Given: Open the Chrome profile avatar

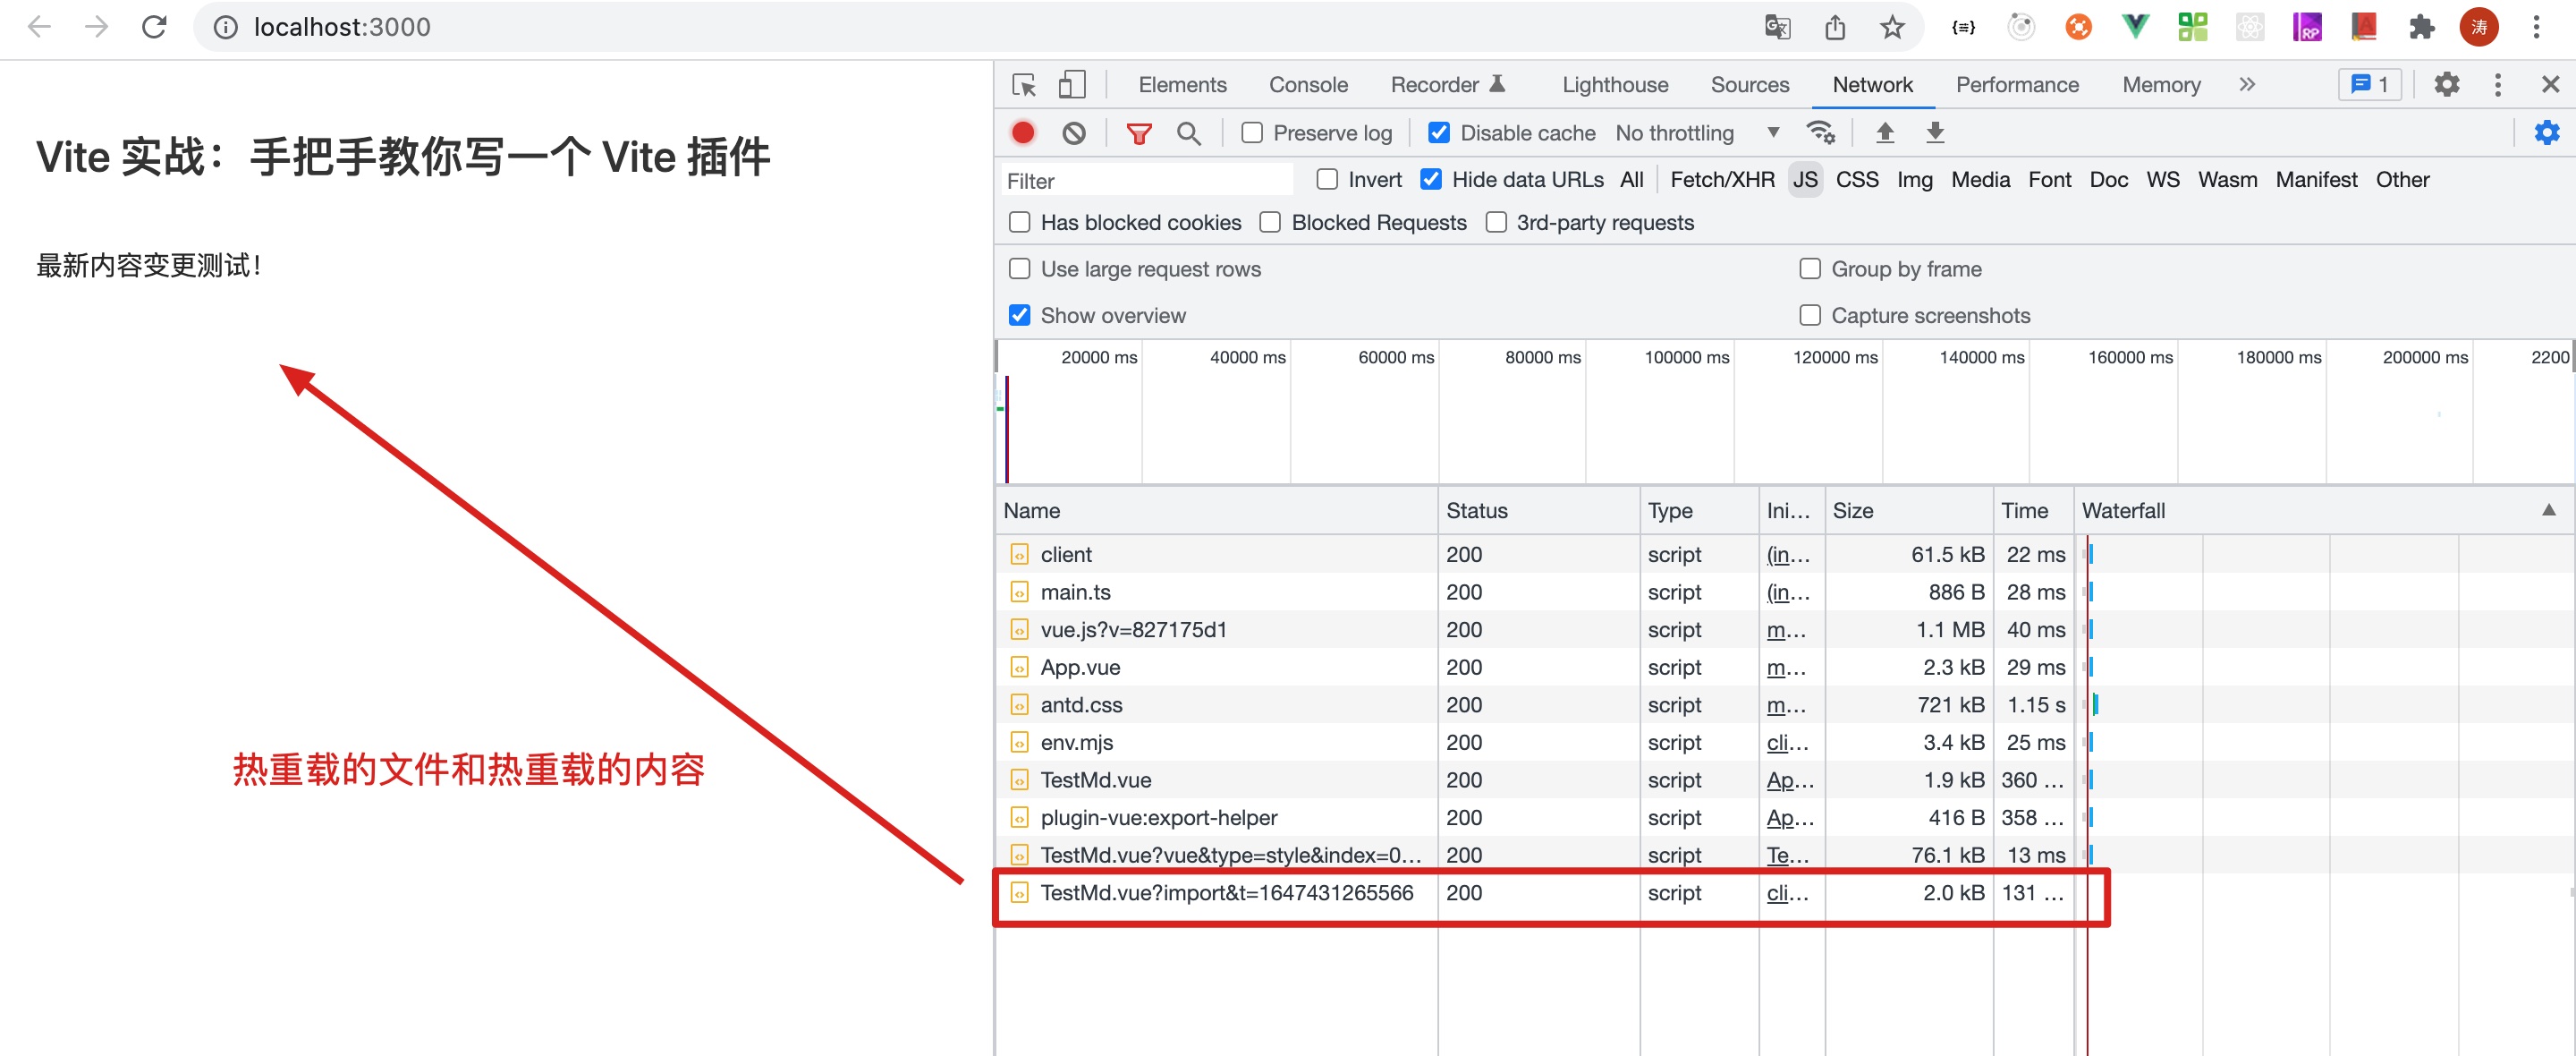Looking at the screenshot, I should 2478,27.
